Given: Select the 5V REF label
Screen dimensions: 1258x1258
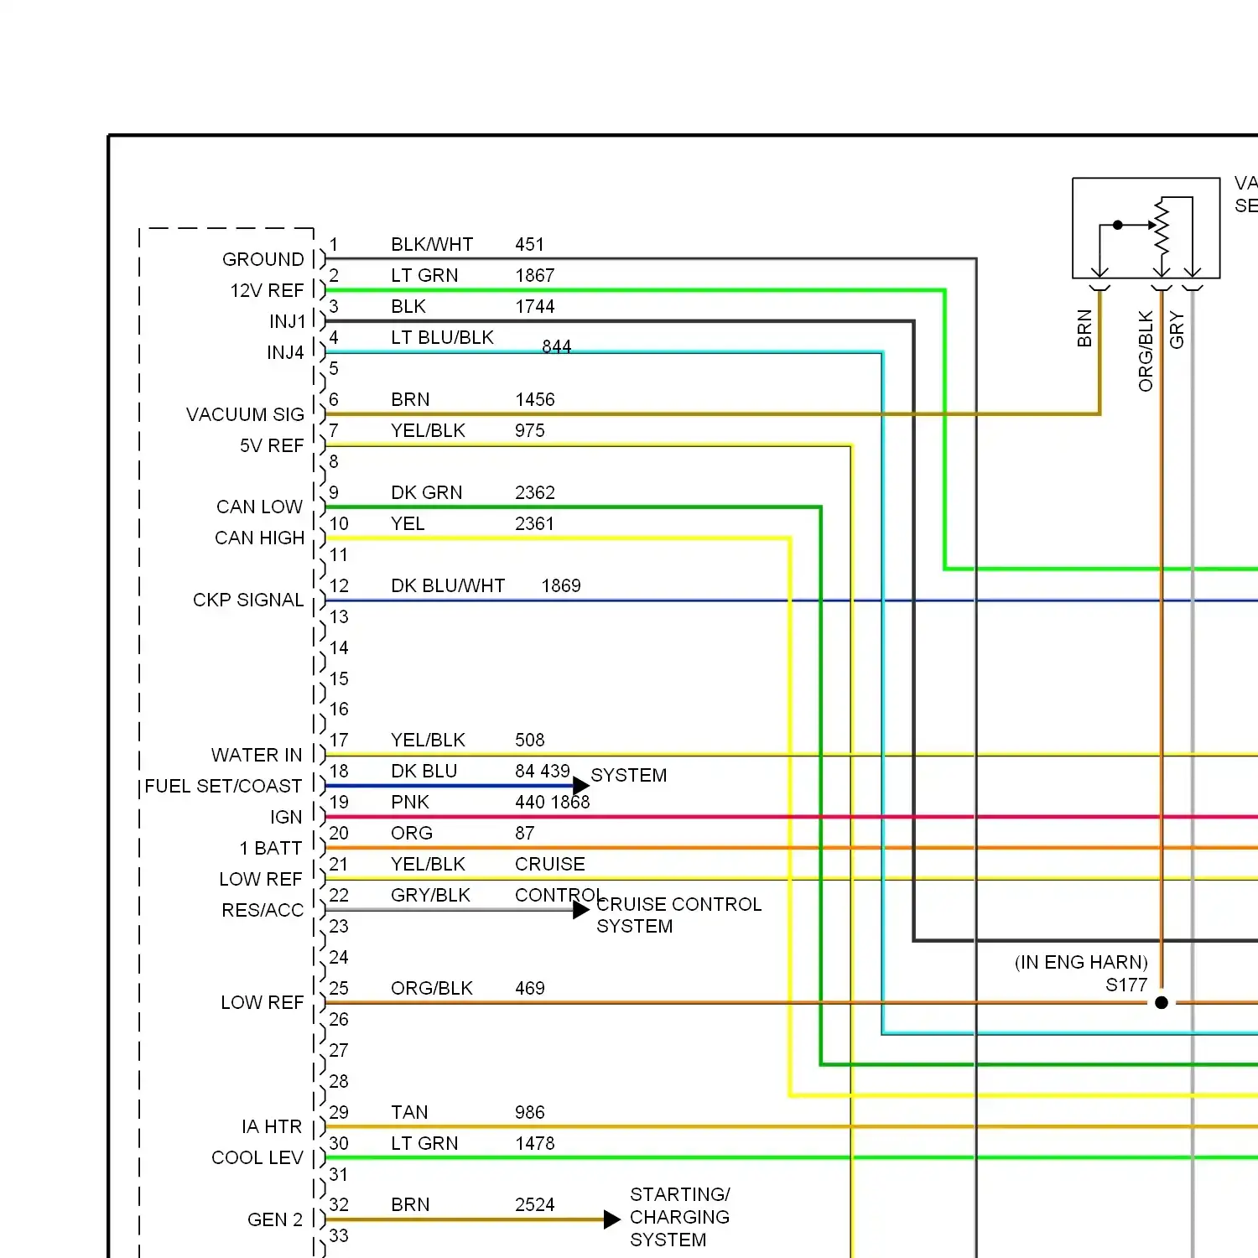Looking at the screenshot, I should 272,445.
